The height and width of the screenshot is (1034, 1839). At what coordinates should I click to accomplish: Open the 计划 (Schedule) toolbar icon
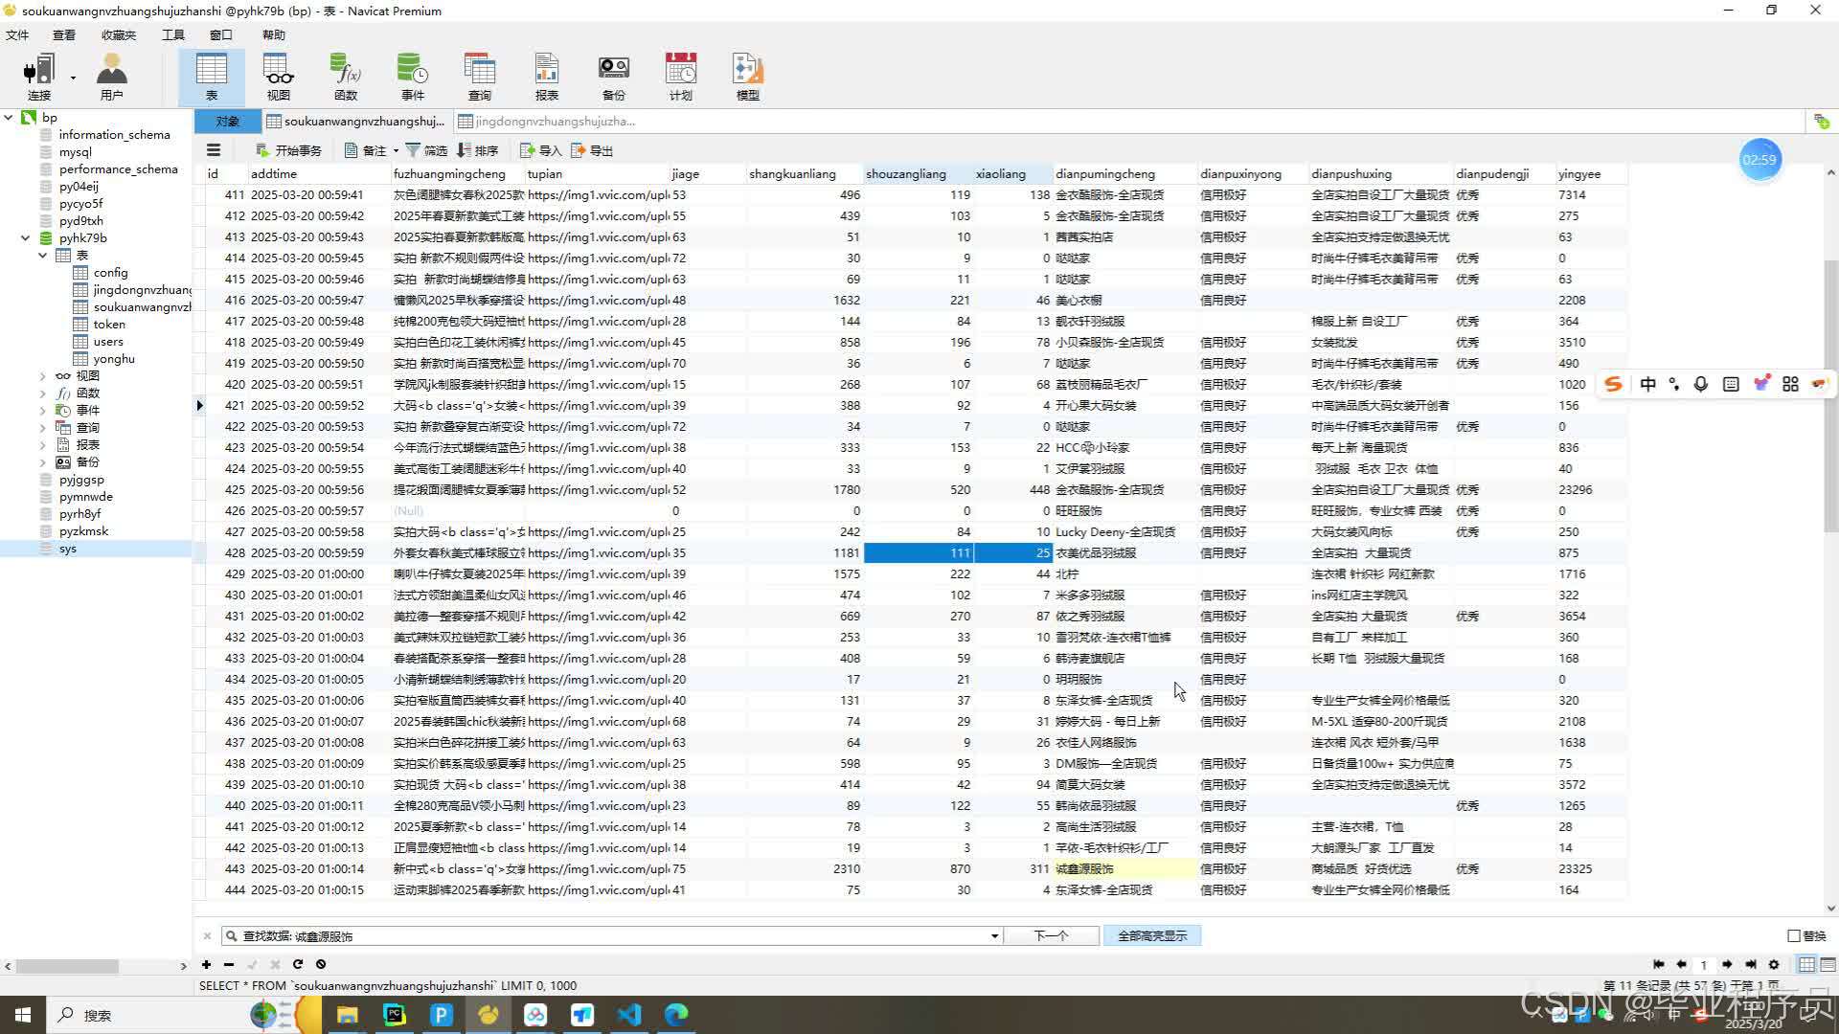(680, 77)
